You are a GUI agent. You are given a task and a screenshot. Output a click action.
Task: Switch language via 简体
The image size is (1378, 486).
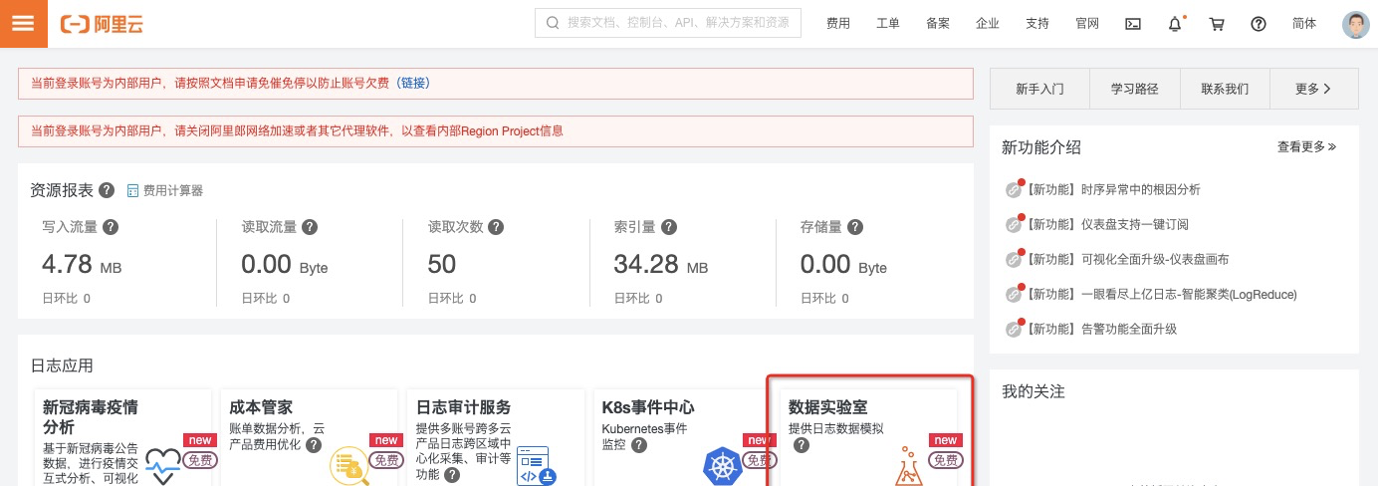pos(1303,24)
